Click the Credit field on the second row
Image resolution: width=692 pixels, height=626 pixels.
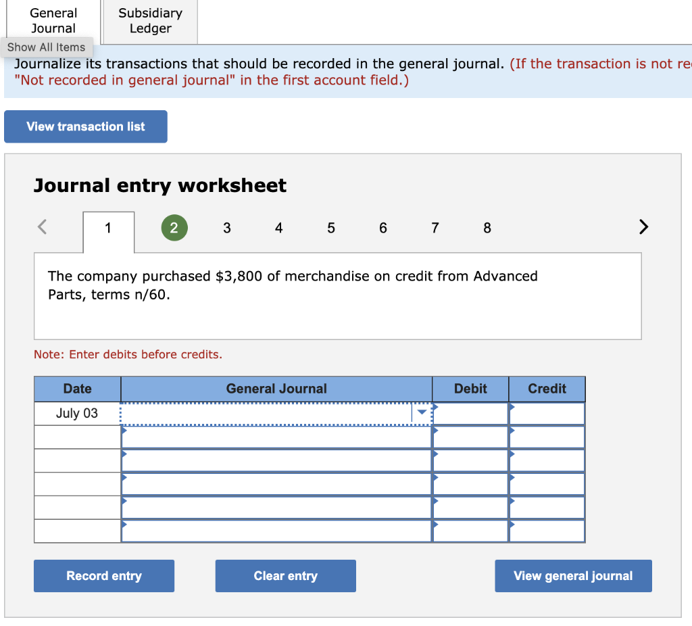pos(547,437)
